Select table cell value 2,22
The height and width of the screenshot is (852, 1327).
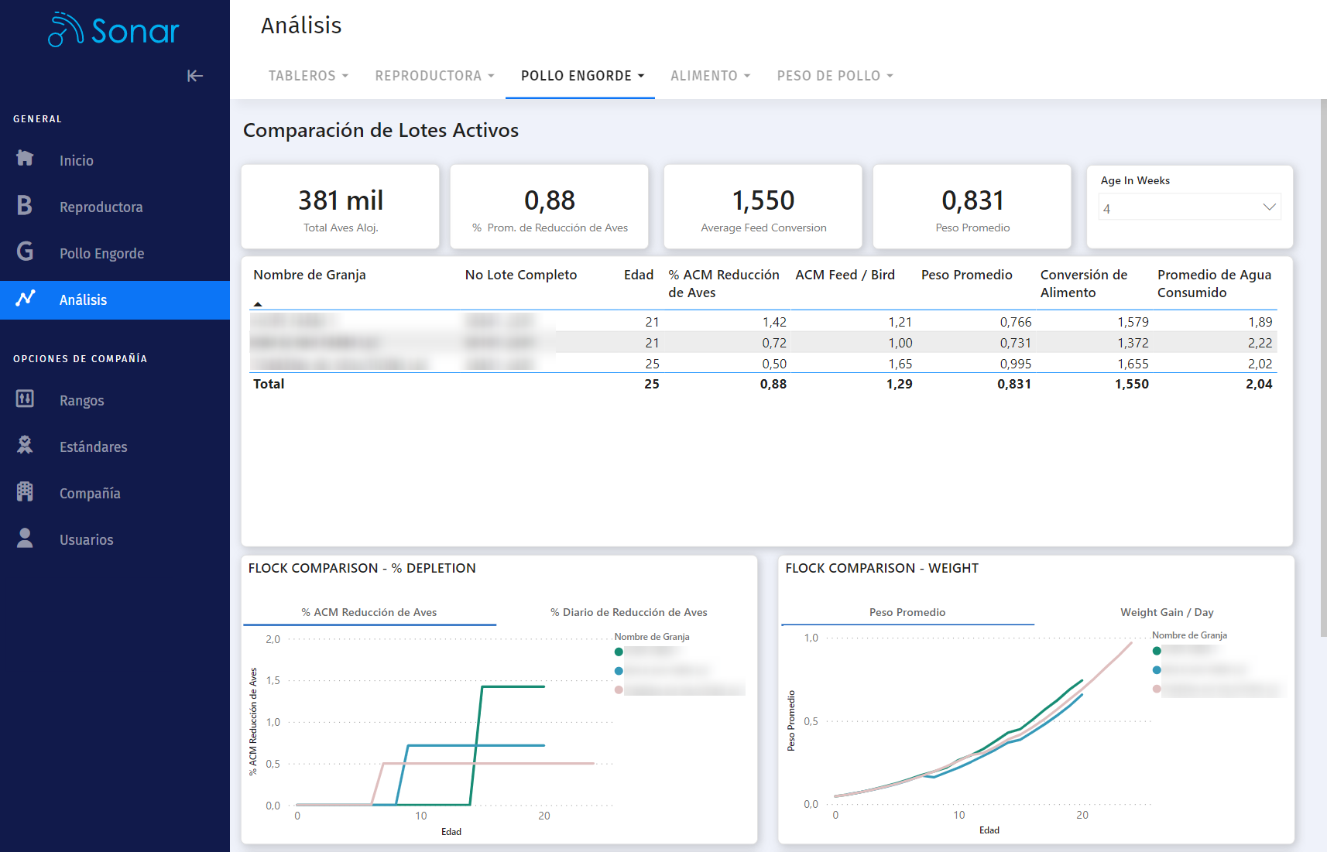click(x=1260, y=343)
